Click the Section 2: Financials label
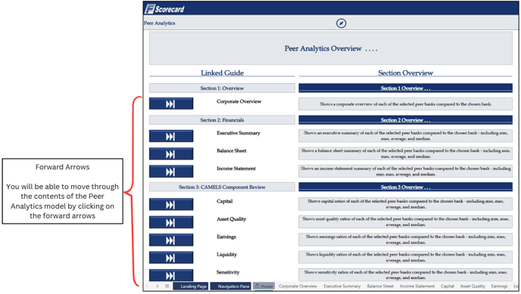 pyautogui.click(x=222, y=120)
